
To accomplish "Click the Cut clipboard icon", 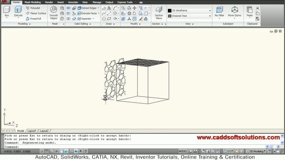I will pyautogui.click(x=257, y=8).
